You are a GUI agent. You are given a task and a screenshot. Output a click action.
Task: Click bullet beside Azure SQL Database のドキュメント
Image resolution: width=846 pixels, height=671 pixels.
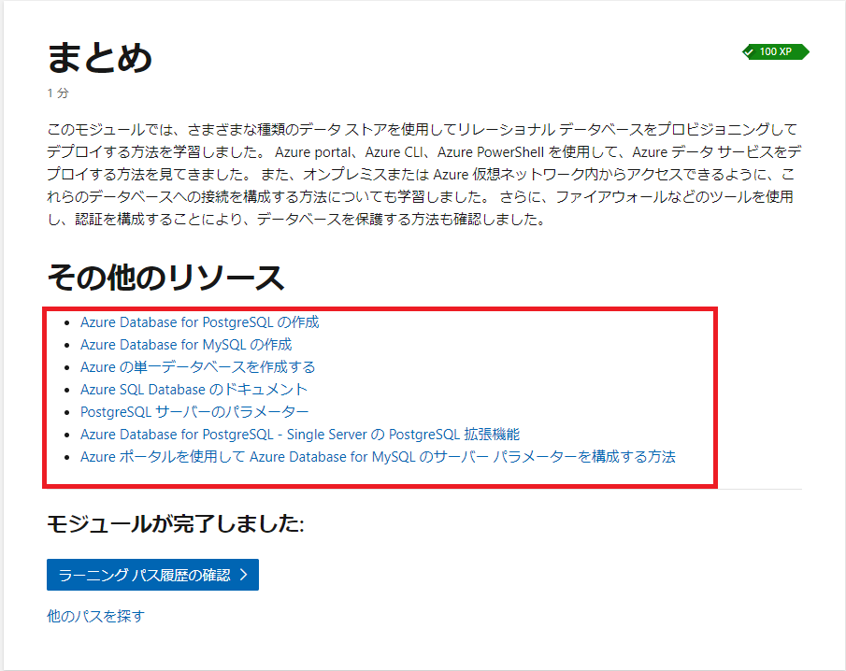(x=65, y=391)
